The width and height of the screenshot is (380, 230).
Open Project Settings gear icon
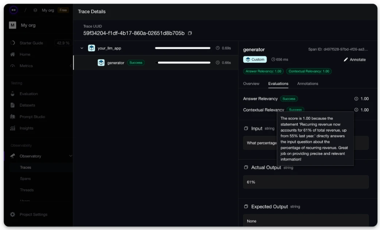[13, 214]
